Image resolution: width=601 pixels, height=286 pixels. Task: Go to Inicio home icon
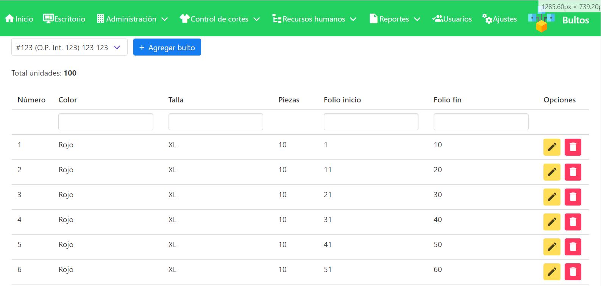click(19, 19)
